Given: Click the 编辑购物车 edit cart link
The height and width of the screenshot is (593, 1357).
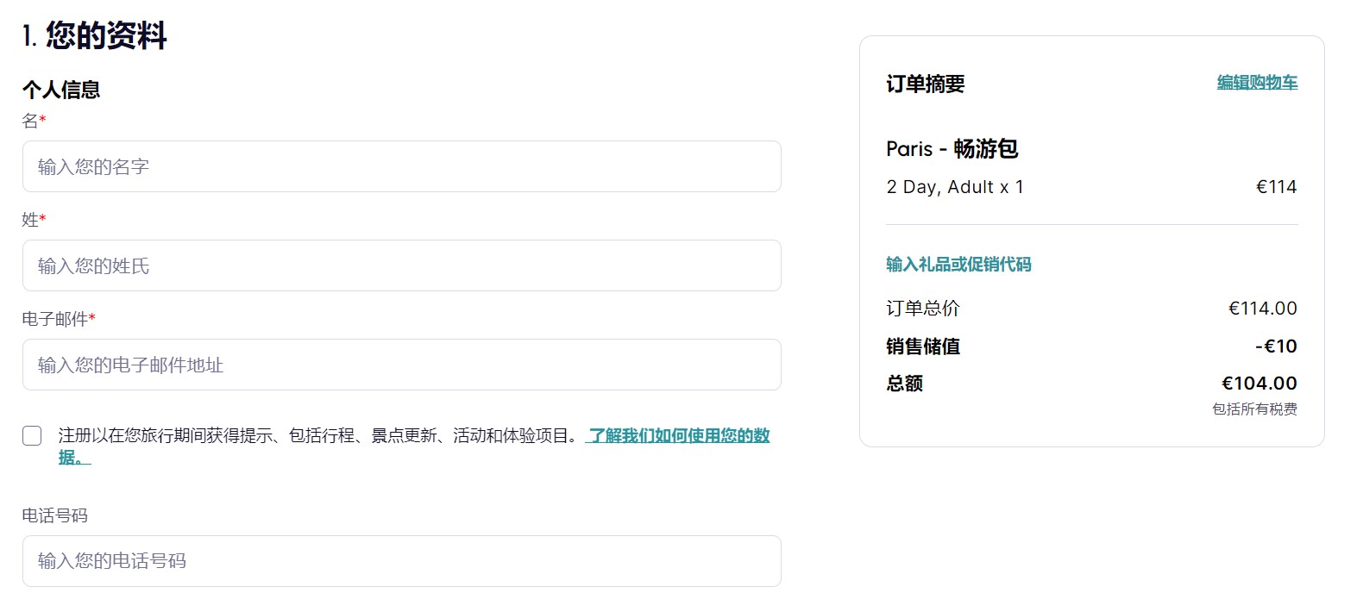Looking at the screenshot, I should pos(1257,83).
